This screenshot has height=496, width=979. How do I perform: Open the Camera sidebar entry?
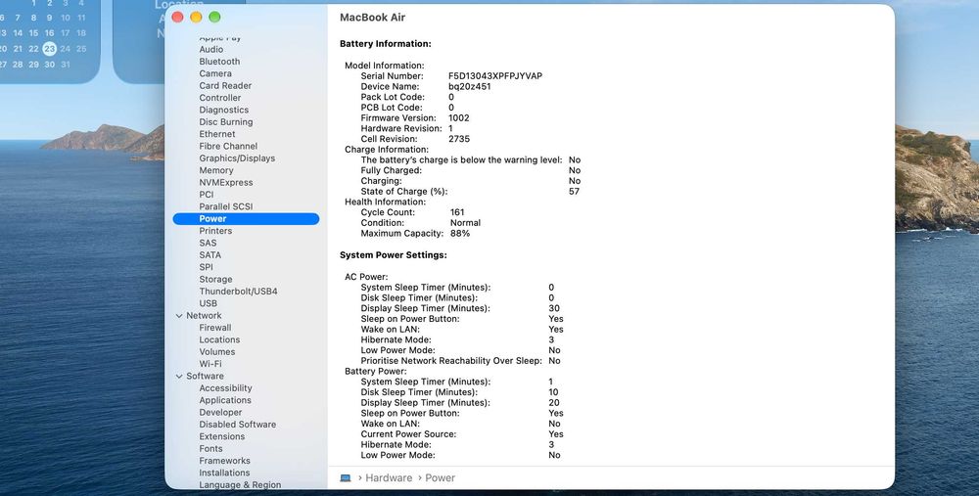215,73
